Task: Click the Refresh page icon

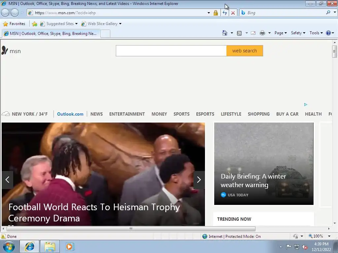Action: point(224,13)
